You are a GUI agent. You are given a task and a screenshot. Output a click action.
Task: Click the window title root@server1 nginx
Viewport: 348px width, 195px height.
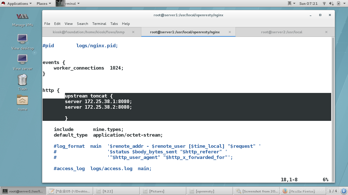coord(189,15)
